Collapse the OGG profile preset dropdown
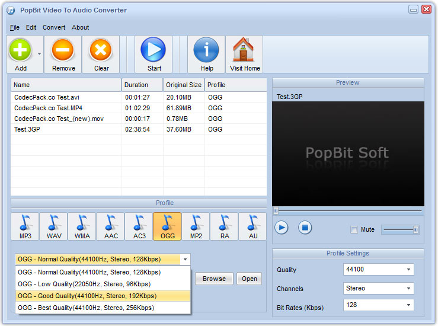Viewport: 438px width, 326px height. [x=185, y=259]
